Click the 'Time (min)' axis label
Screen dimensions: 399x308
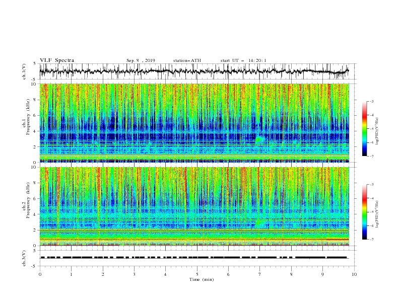click(x=202, y=279)
